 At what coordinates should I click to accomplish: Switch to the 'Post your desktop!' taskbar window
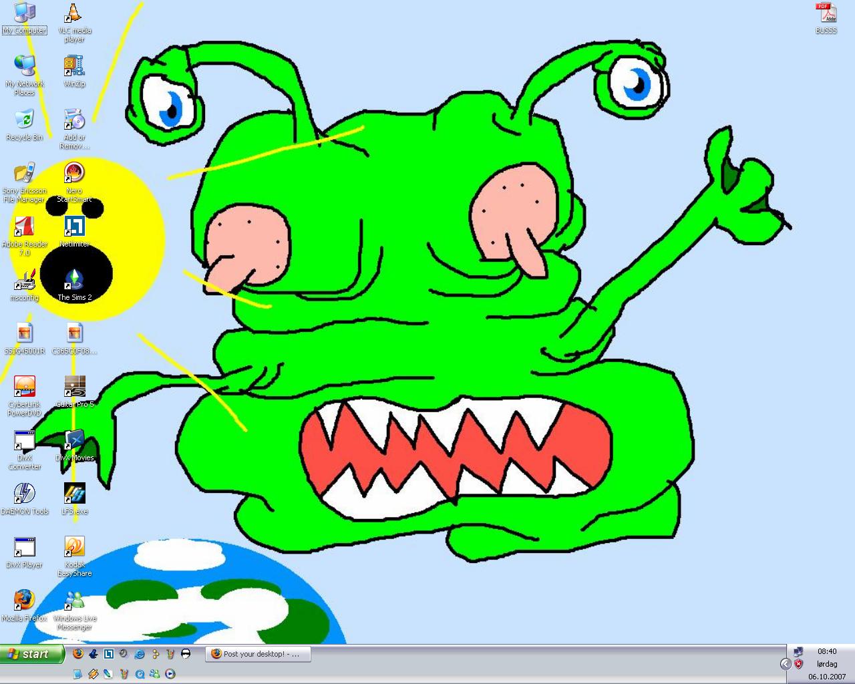[258, 654]
